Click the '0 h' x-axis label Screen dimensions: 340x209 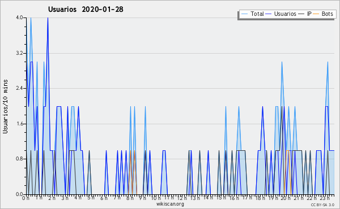click(25, 198)
